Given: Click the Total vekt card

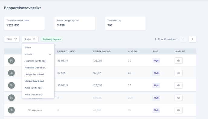Looking at the screenshot, I should pyautogui.click(x=125, y=23).
